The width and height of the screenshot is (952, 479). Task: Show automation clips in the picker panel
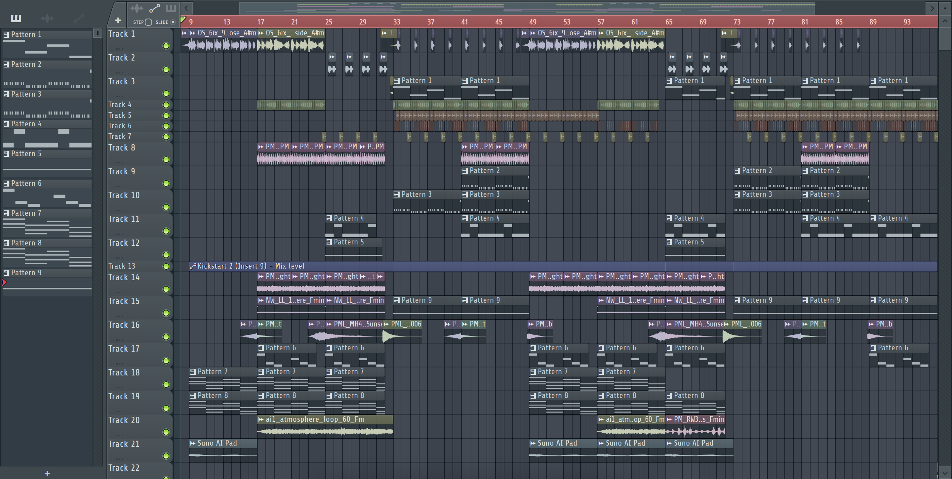click(79, 18)
